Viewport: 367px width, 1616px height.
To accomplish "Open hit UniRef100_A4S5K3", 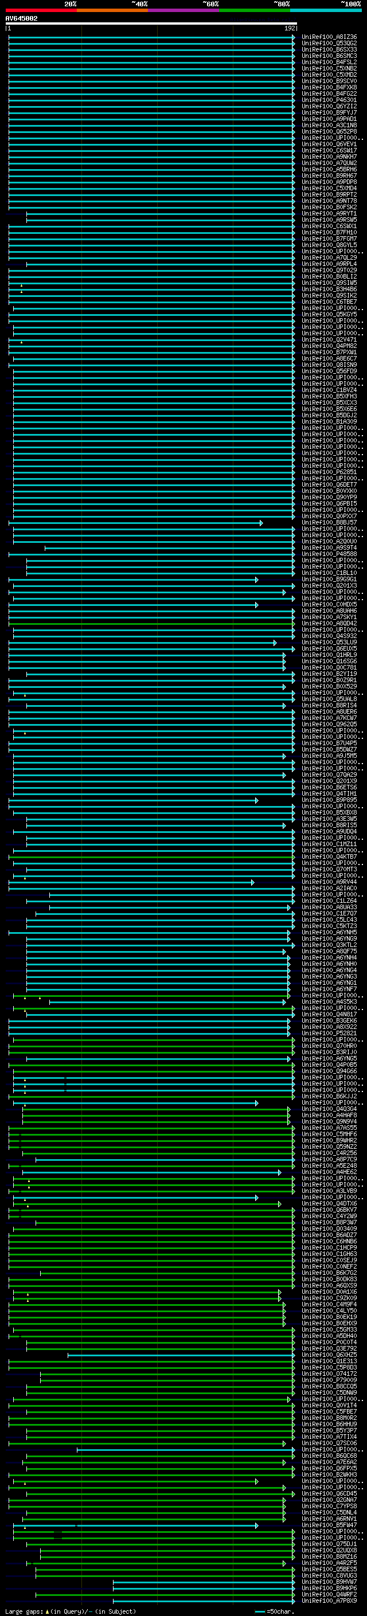I will pyautogui.click(x=329, y=1002).
